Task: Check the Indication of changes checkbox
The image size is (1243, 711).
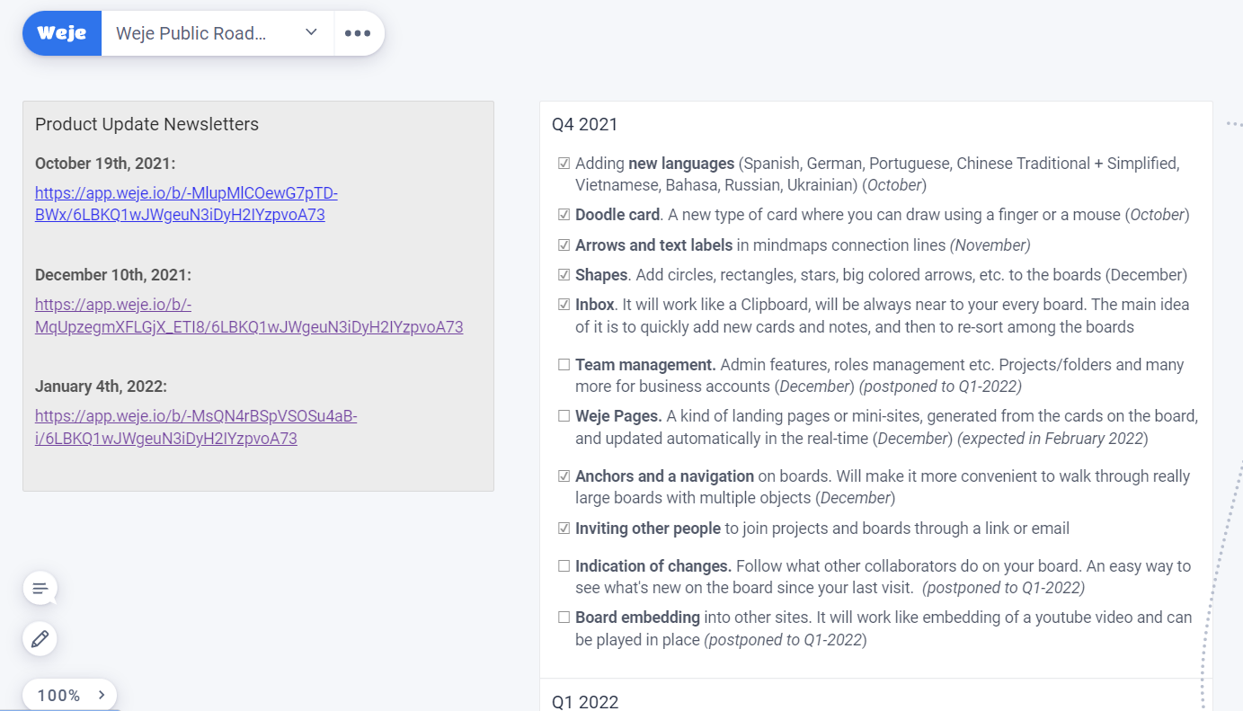Action: [564, 566]
